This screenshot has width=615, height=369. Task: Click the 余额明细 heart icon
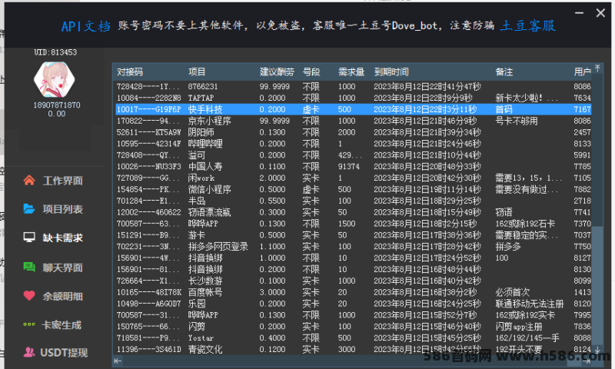[29, 296]
